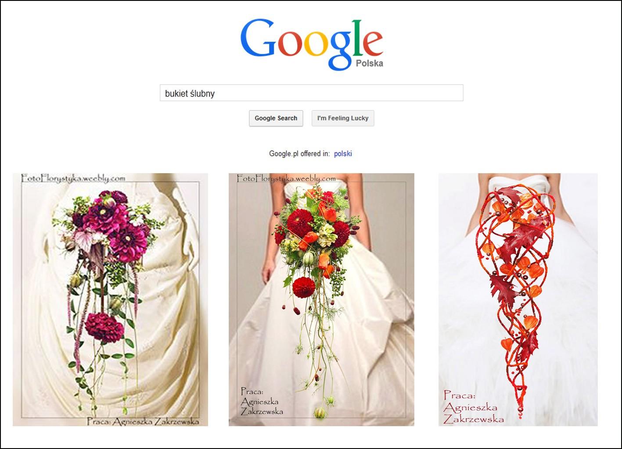Focus the search box containing 'bukiet ślubny'
The height and width of the screenshot is (449, 622).
point(311,93)
